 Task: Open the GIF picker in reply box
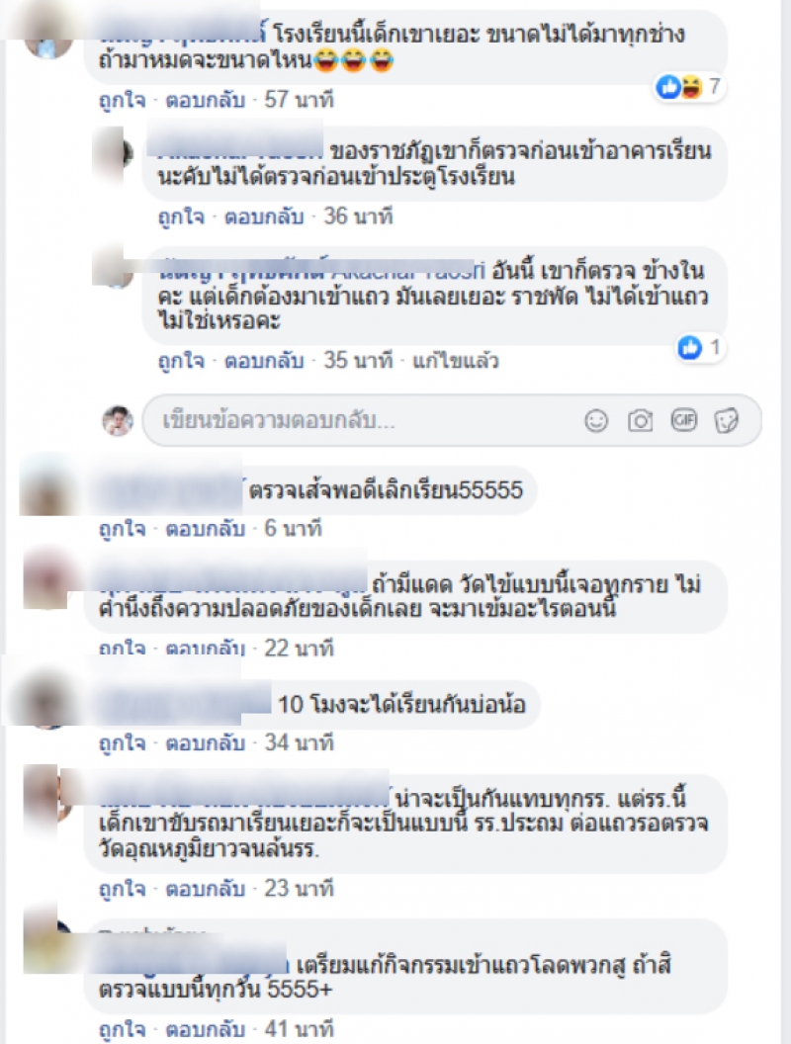[x=684, y=420]
